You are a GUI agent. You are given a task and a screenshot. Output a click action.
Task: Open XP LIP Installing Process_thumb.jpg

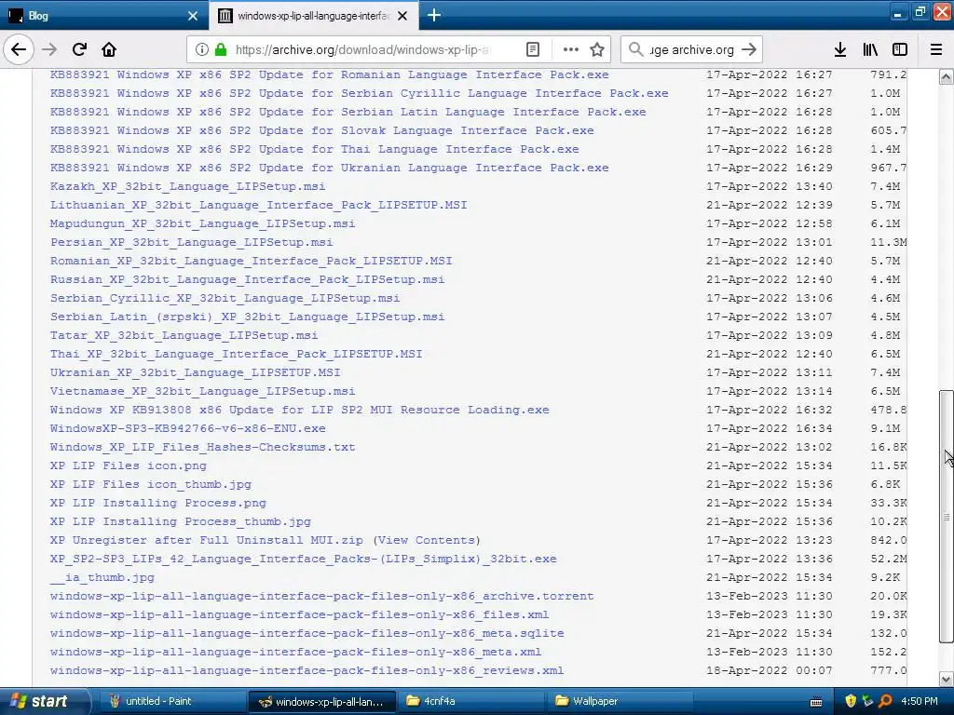pyautogui.click(x=181, y=521)
